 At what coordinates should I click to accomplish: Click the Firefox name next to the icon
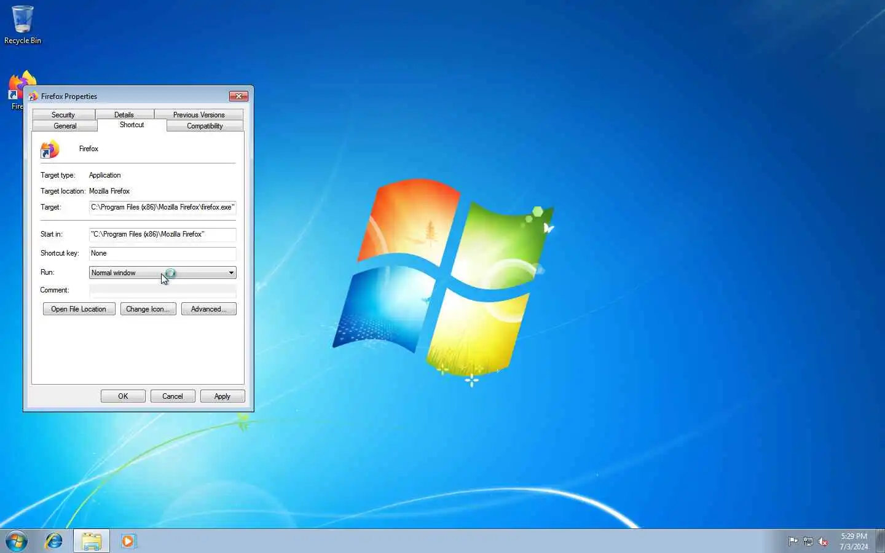point(88,149)
